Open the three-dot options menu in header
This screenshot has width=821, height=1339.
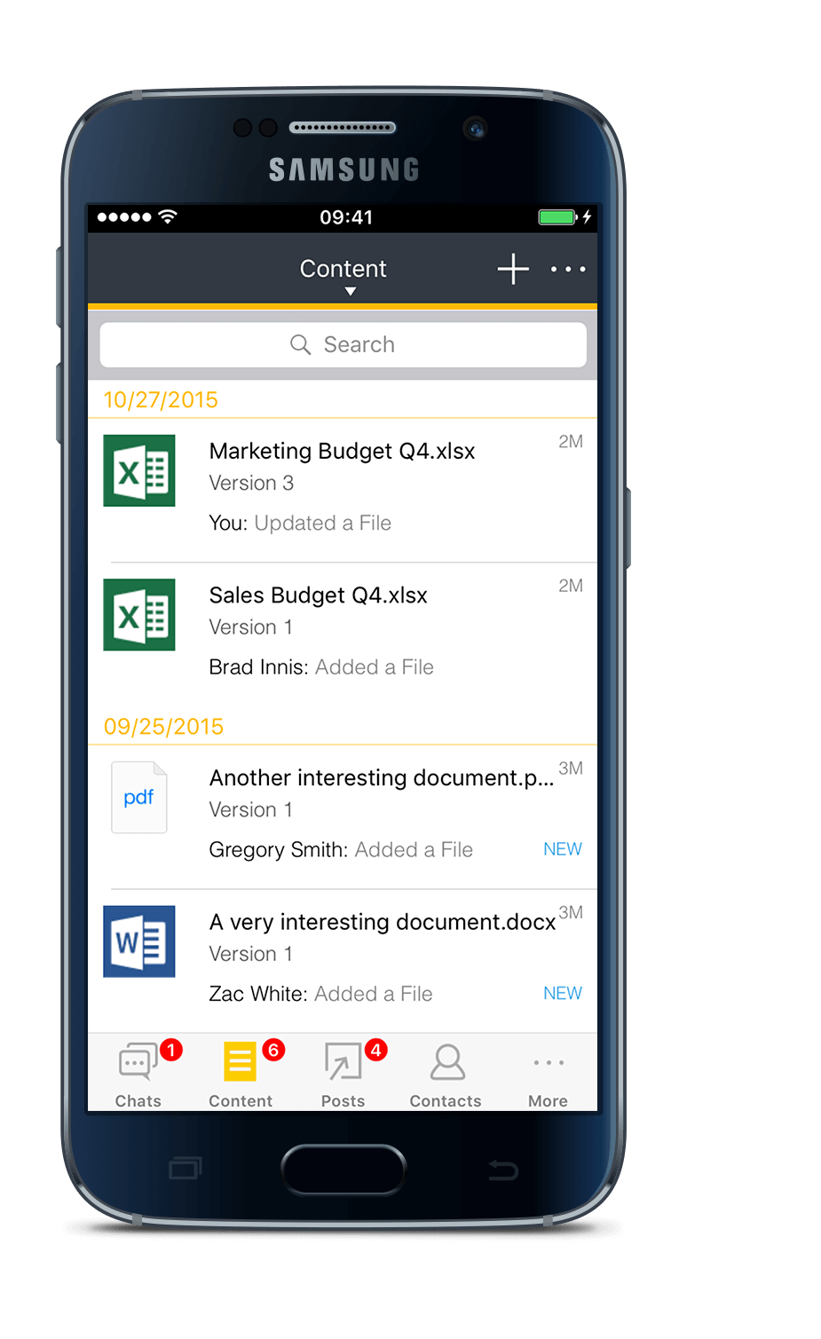[x=568, y=269]
